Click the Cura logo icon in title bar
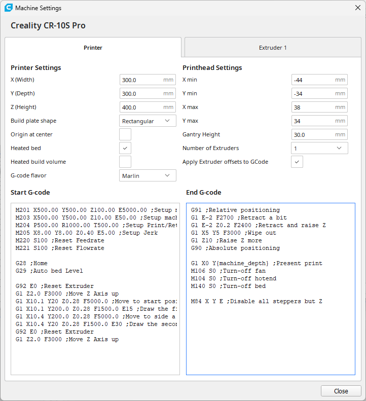This screenshot has height=401, width=366. [9, 8]
